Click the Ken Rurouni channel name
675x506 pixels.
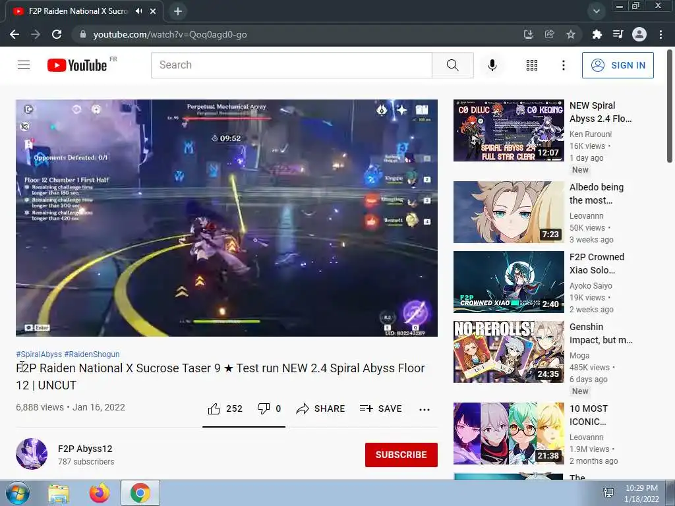tap(590, 134)
